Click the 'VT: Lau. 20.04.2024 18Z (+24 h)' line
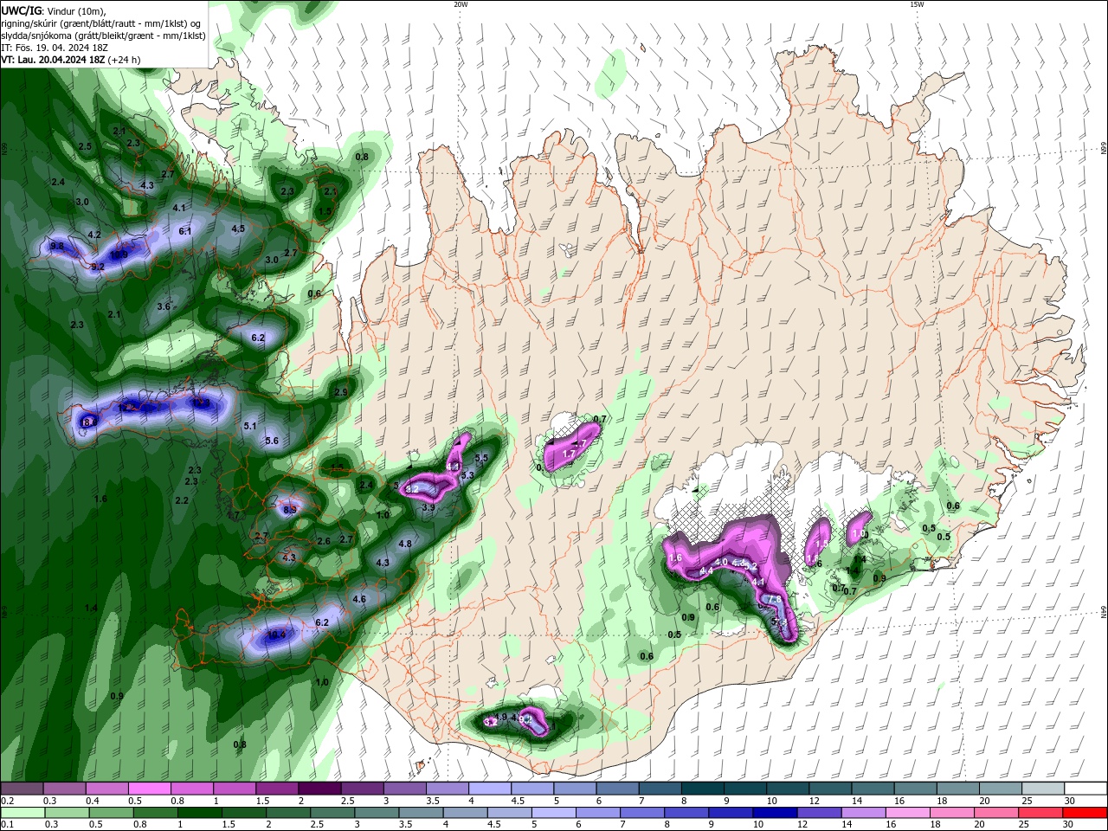 click(x=70, y=60)
